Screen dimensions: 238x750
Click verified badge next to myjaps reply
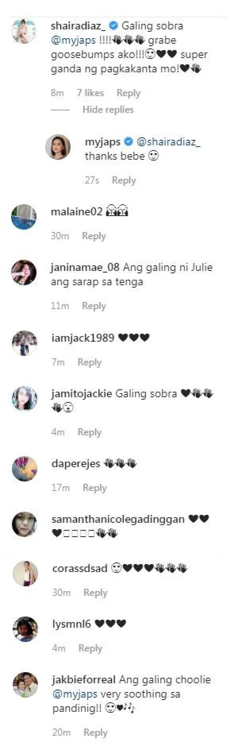click(x=129, y=141)
